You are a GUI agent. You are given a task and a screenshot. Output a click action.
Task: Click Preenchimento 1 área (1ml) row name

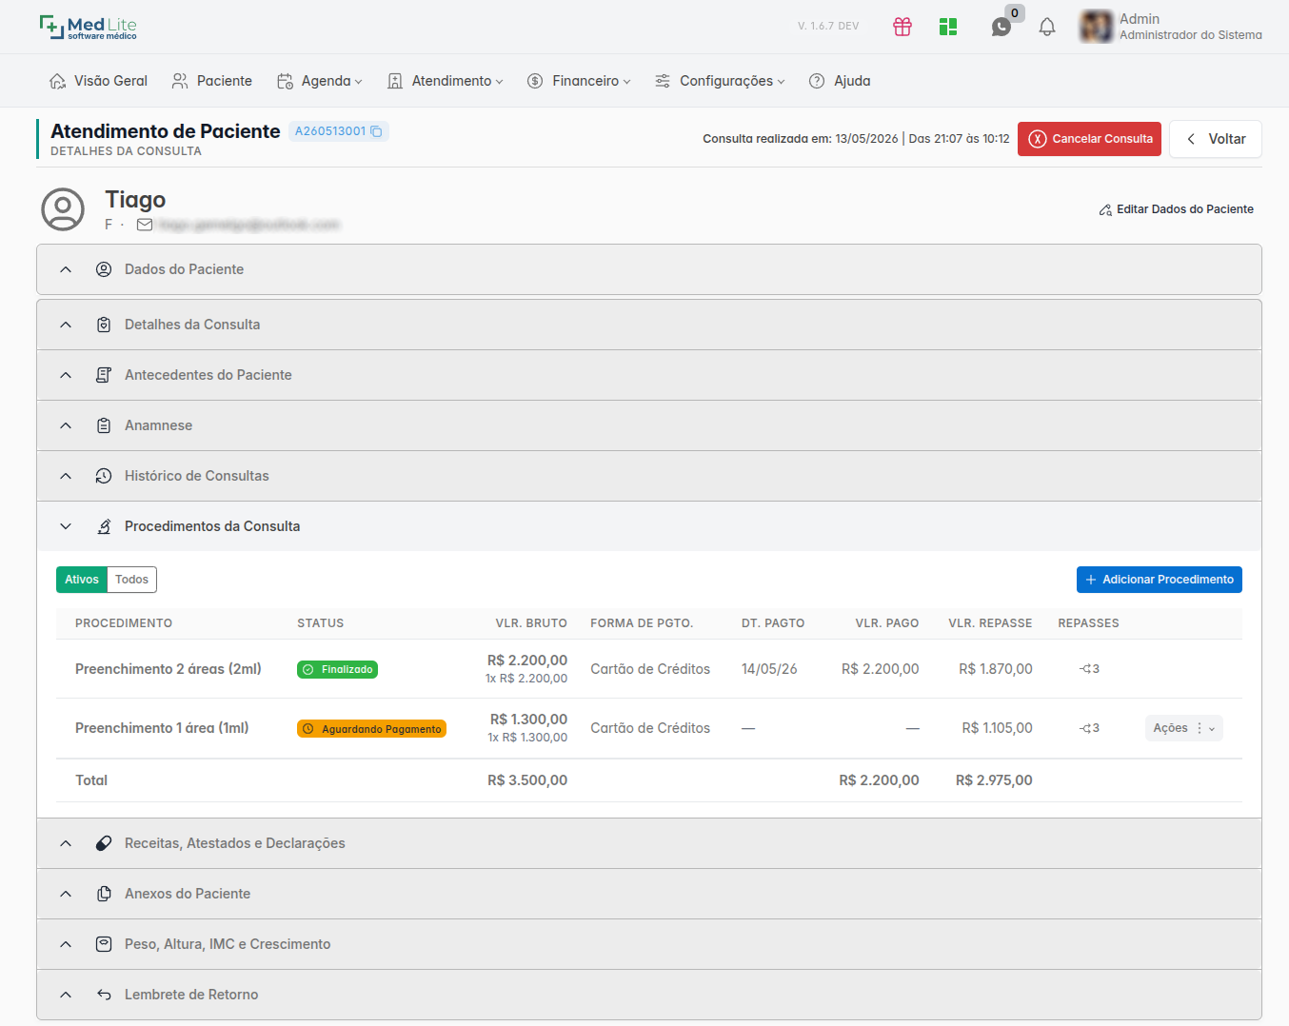click(x=162, y=728)
